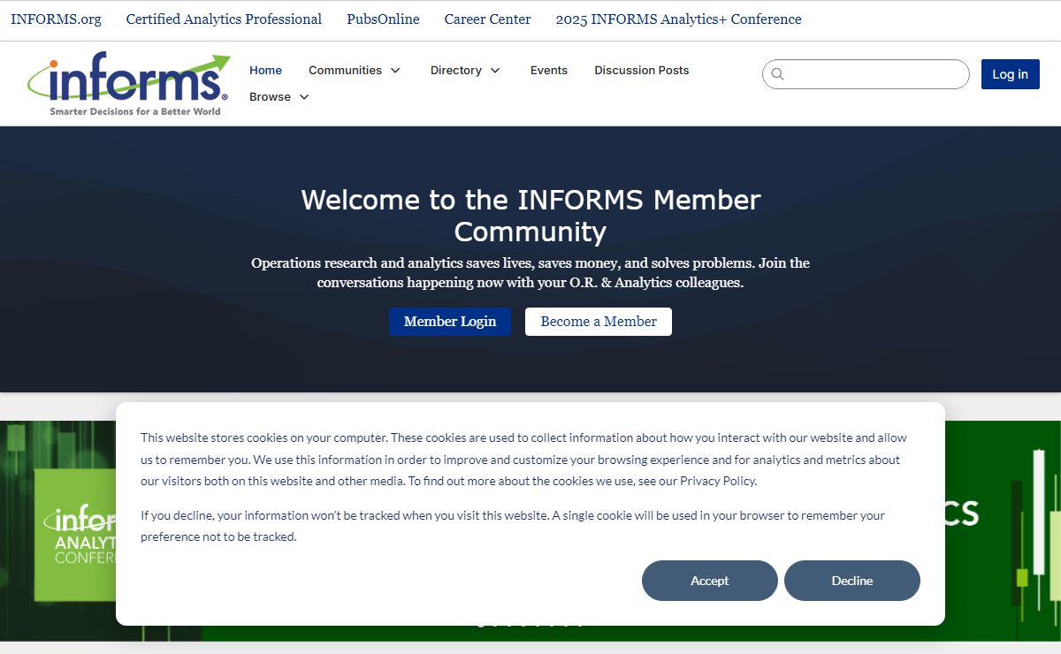This screenshot has height=654, width=1061.
Task: Open Certified Analytics Professional link
Action: click(x=224, y=19)
